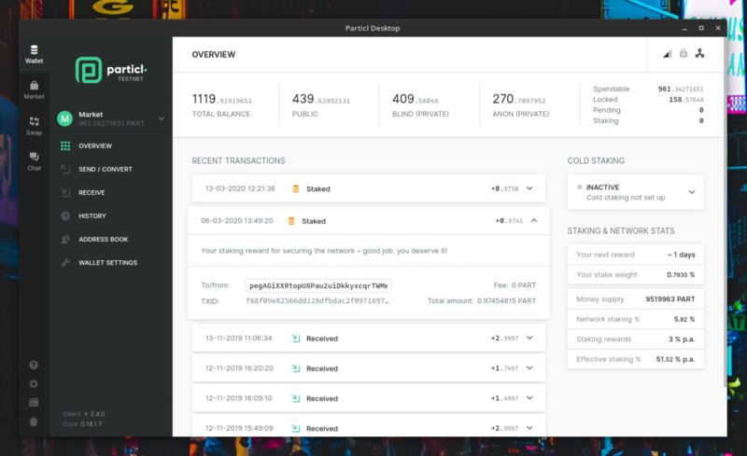The image size is (747, 456).
Task: Click received icon on 12-11-2019 16:09:10 row
Action: click(296, 398)
